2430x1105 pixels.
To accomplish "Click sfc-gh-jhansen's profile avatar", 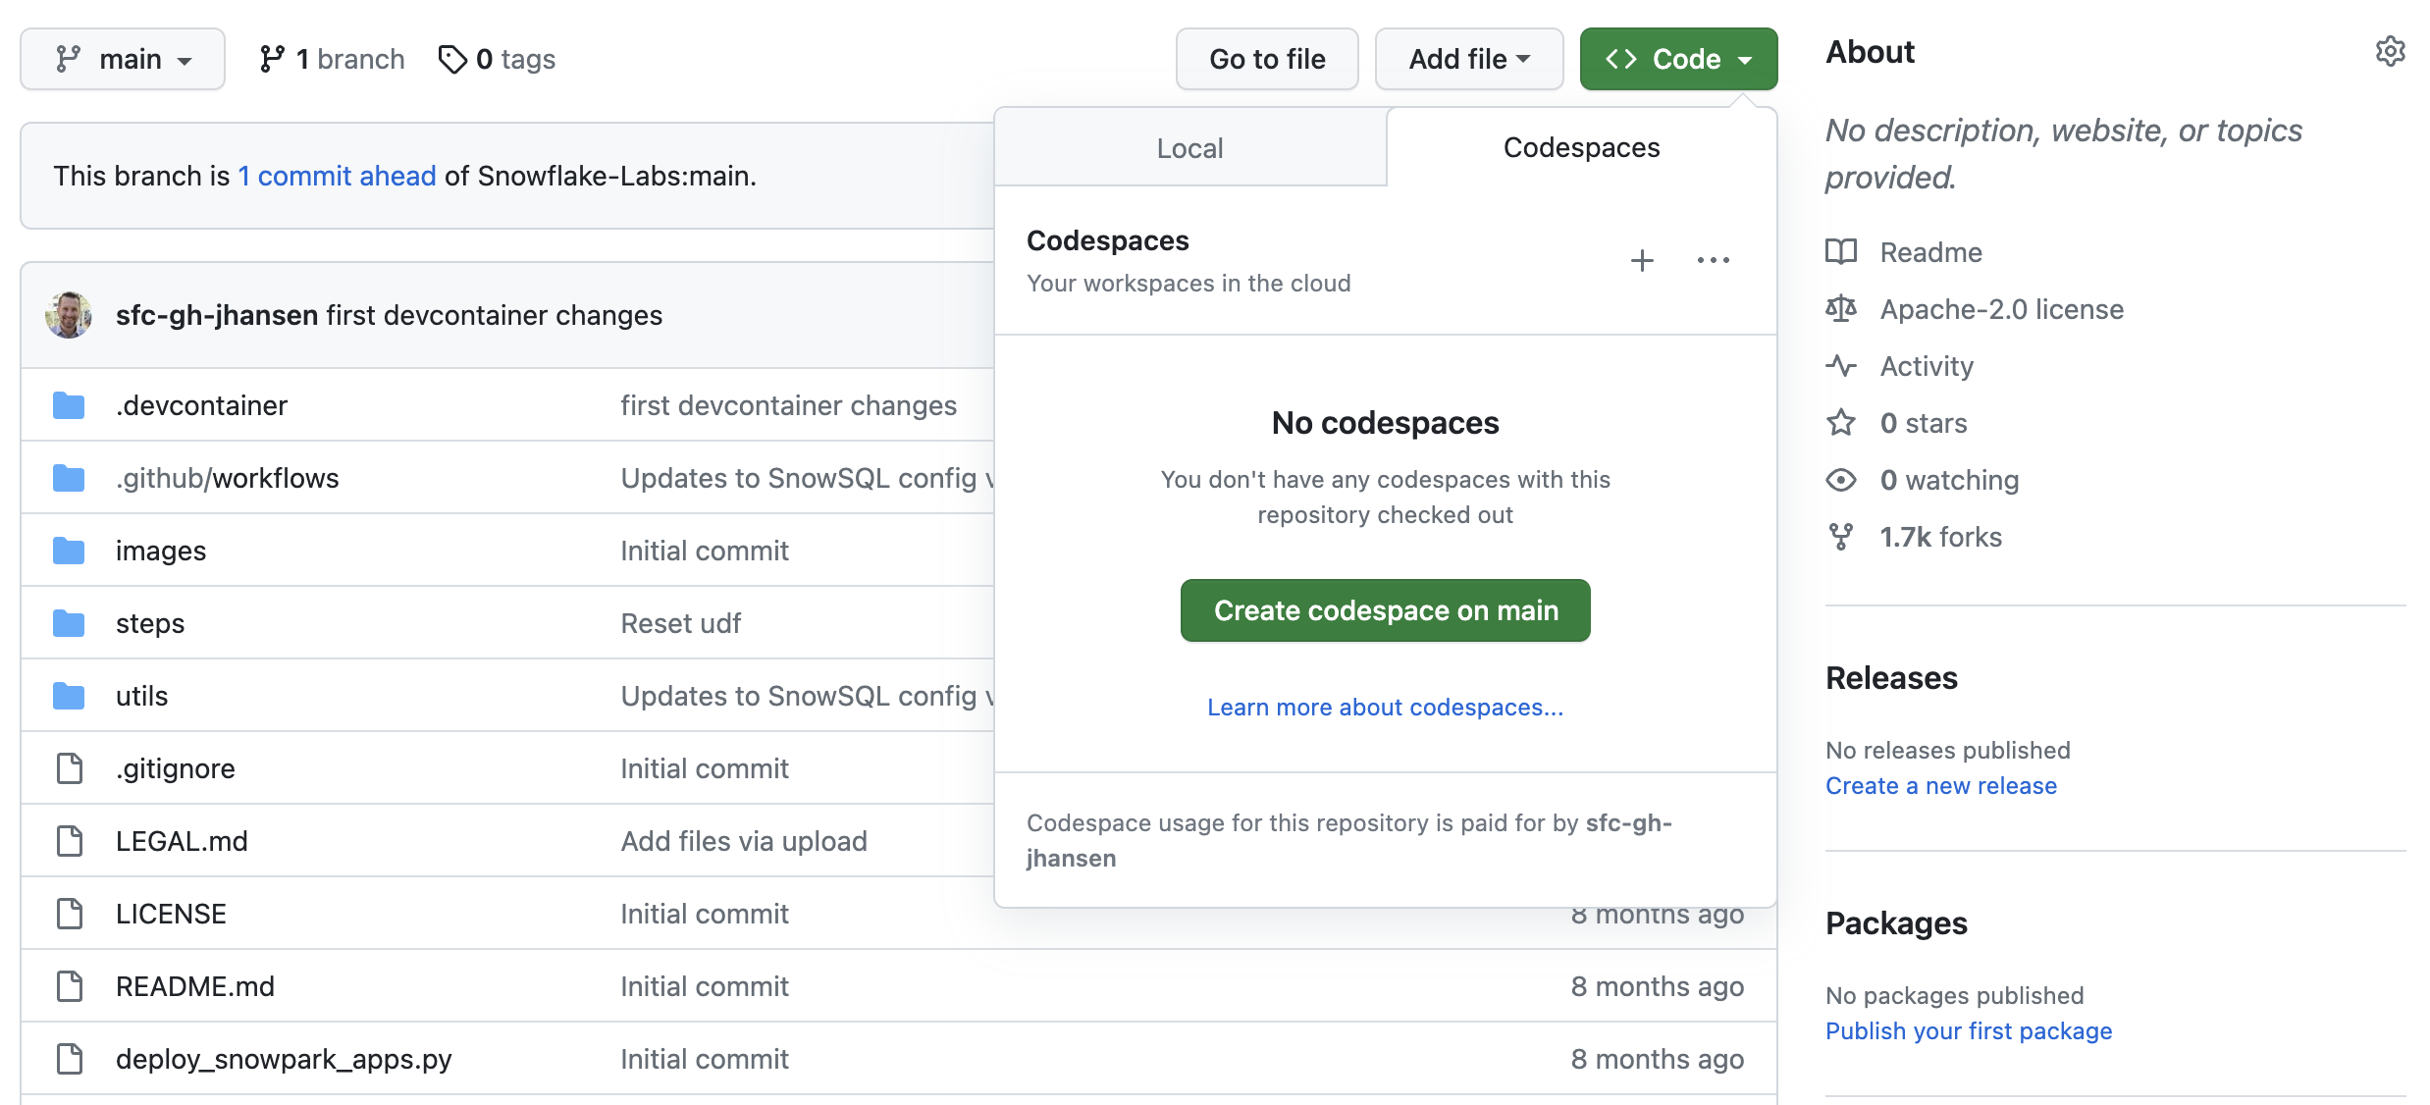I will [68, 315].
